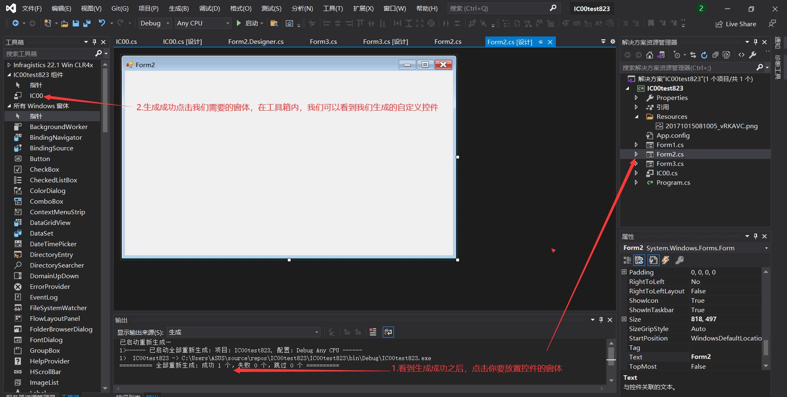Toggle Alphabetical sort in Properties panel
787x397 pixels.
point(639,260)
